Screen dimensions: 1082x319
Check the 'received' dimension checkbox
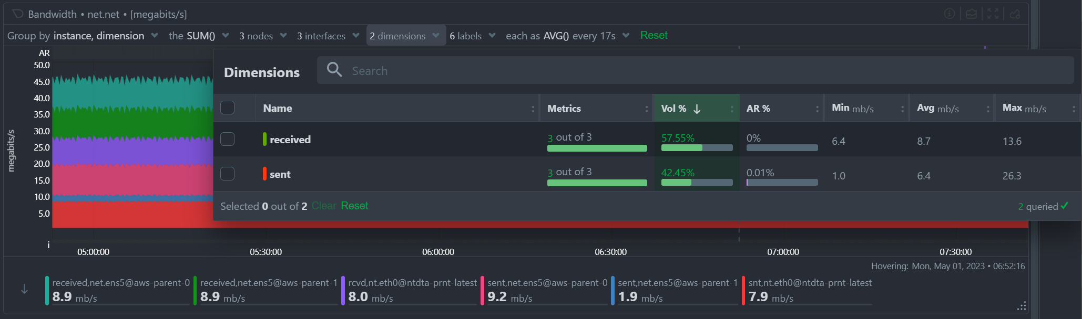point(227,139)
